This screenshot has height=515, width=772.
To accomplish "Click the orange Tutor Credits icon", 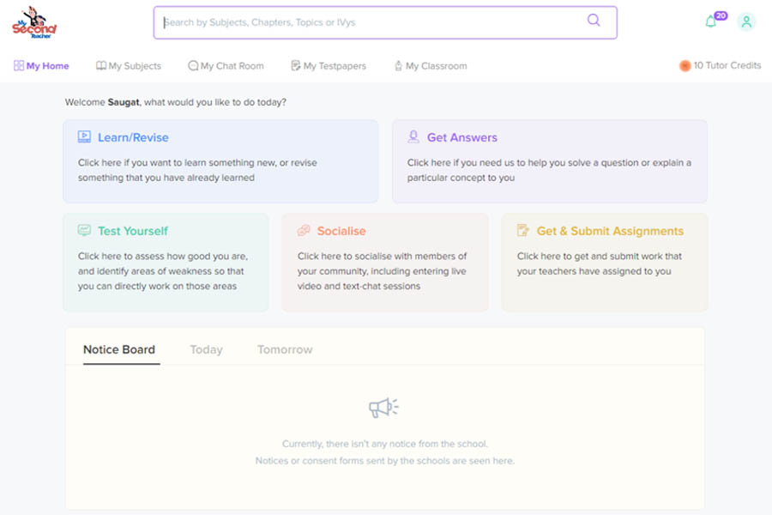I will 685,65.
